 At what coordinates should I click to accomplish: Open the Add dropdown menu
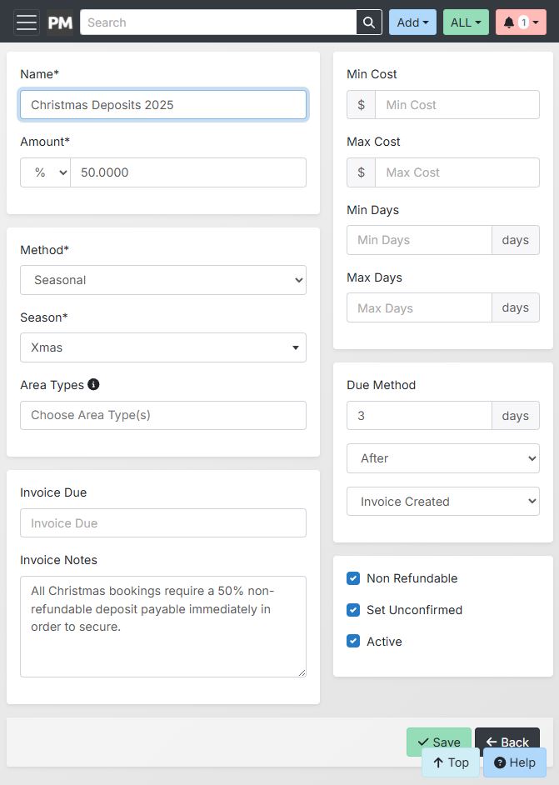[x=412, y=22]
